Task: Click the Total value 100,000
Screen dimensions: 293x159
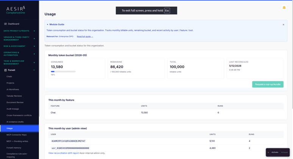Action: click(177, 67)
